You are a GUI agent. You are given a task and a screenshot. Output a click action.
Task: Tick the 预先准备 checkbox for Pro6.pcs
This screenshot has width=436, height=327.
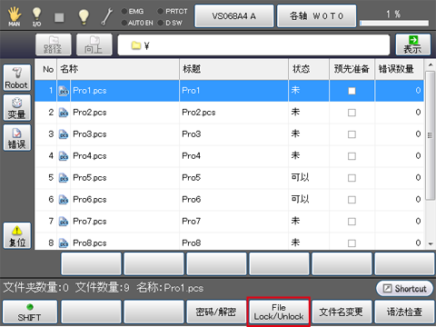[x=352, y=200]
